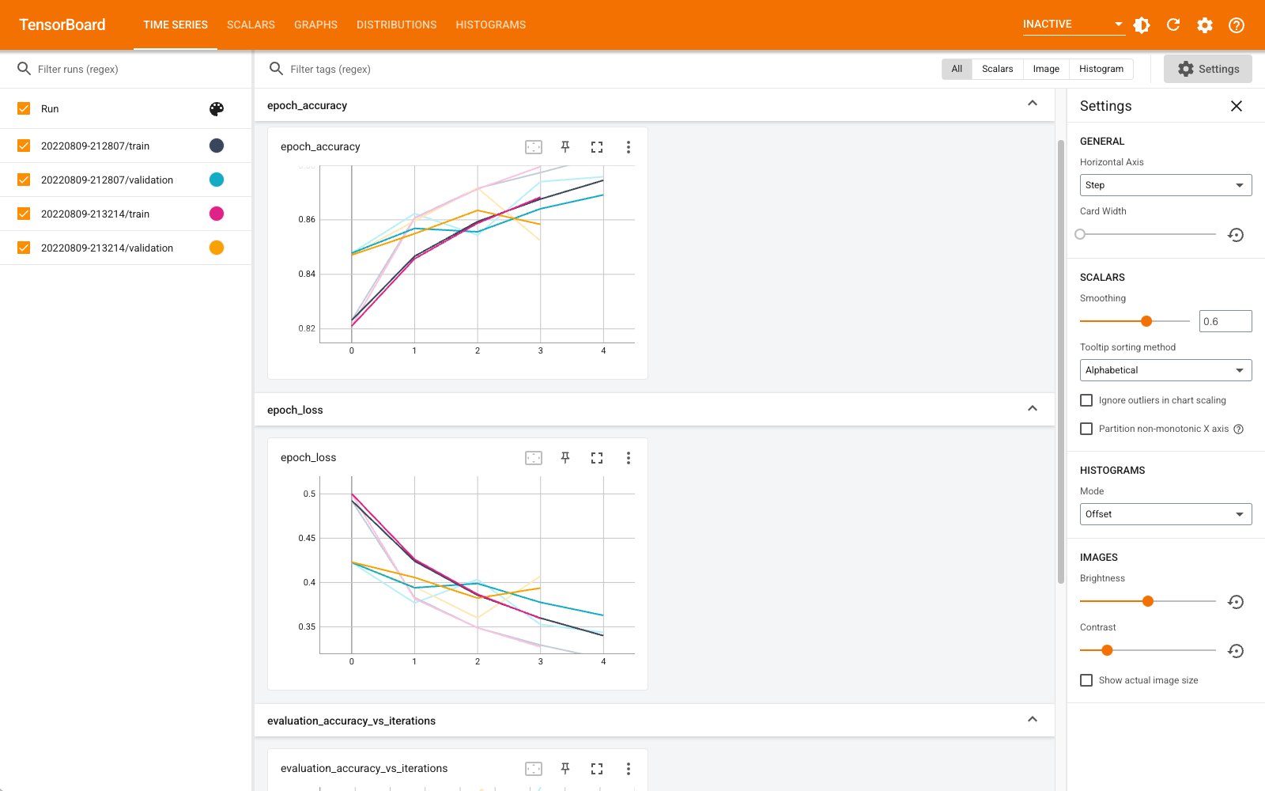
Task: Click the reload data refresh icon
Action: click(x=1173, y=25)
